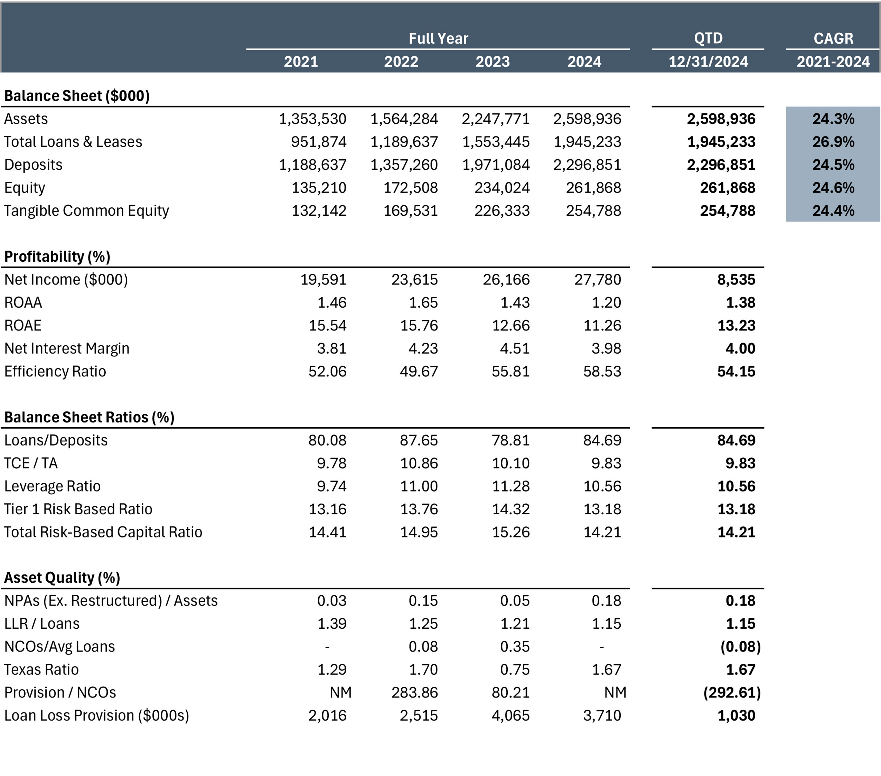Select 2021 Net Income value 19,591
Image resolution: width=881 pixels, height=776 pixels.
[x=323, y=279]
